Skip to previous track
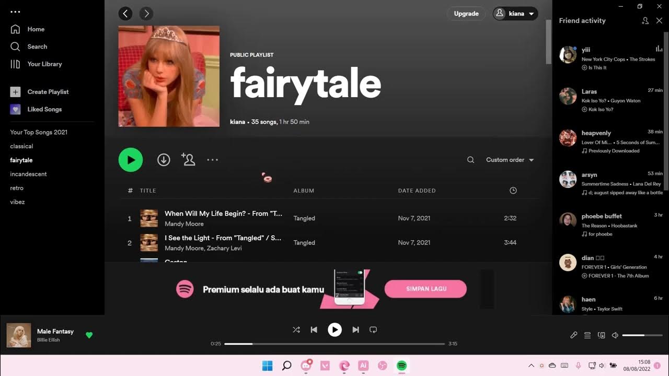 point(314,330)
